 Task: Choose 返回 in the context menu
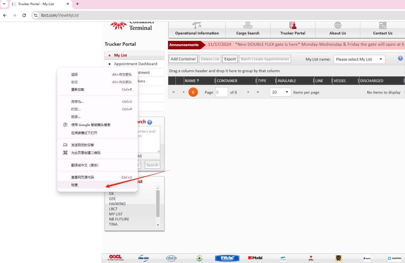click(x=97, y=74)
